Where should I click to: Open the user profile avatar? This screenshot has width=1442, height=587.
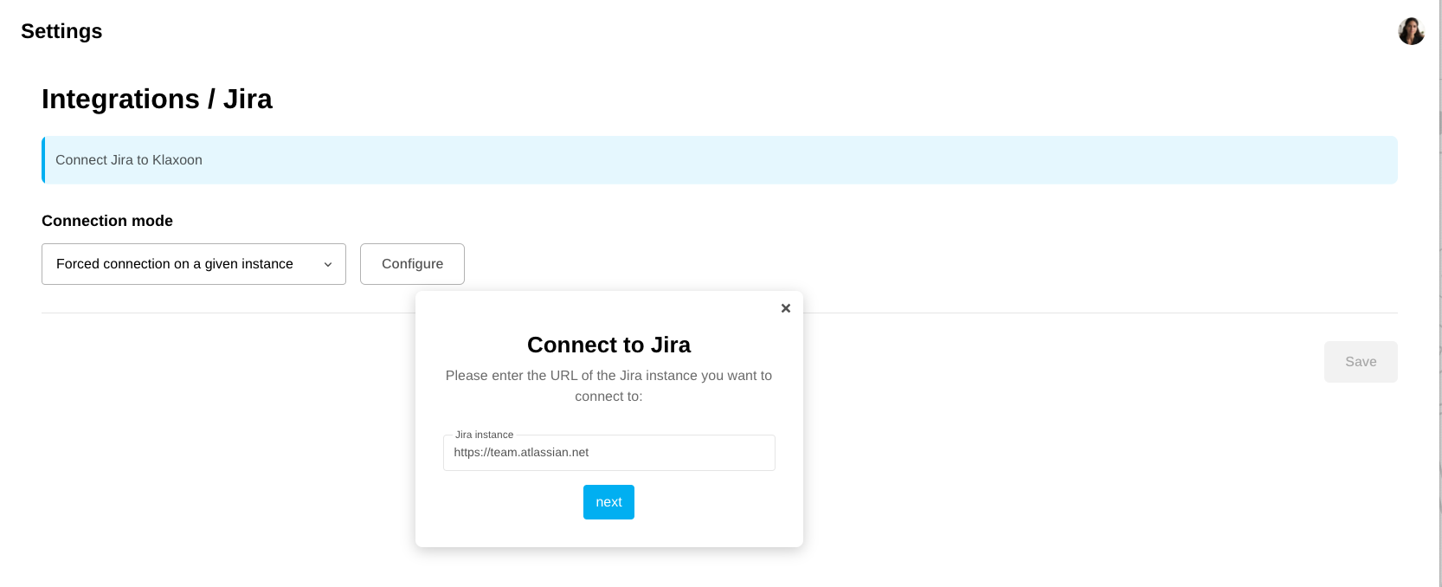point(1411,31)
